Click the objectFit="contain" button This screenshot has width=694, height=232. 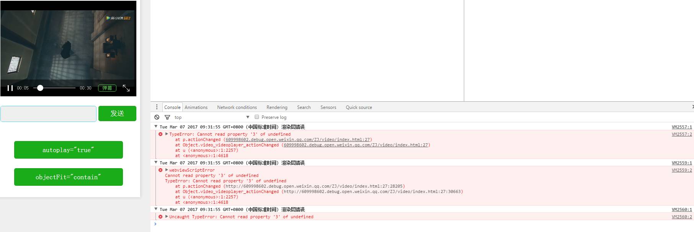point(69,177)
